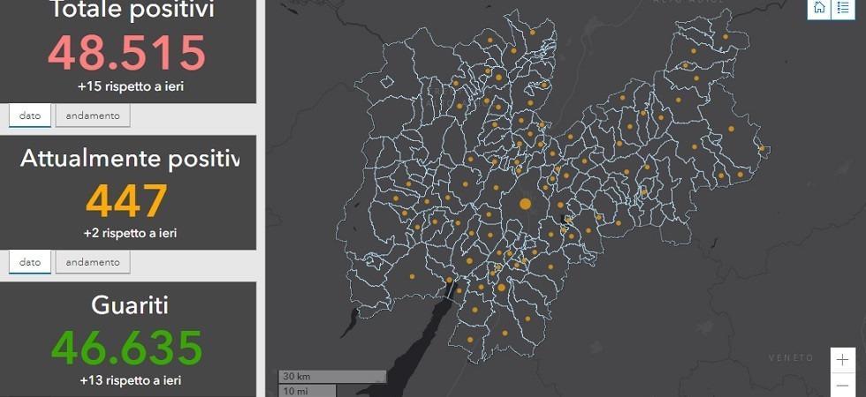This screenshot has width=866, height=397.
Task: Open 'andamento' tab under Attualmente positivi
Action: 93,262
